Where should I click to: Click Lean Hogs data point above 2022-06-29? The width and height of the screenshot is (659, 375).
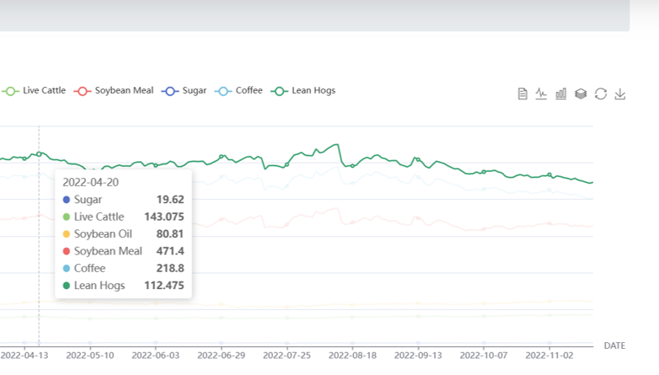tap(222, 157)
